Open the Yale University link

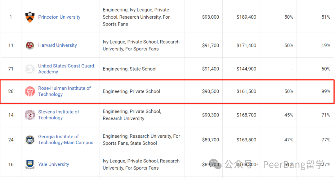54,164
